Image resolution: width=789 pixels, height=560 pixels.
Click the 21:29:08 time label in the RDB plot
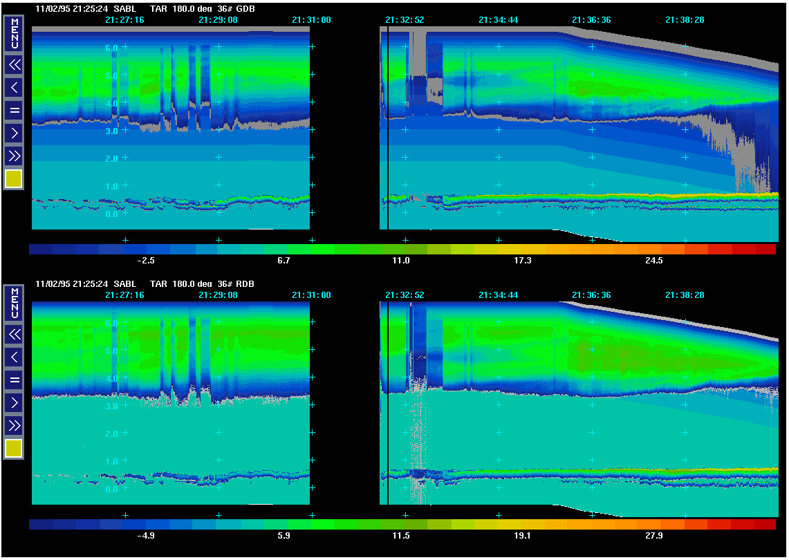coord(218,295)
